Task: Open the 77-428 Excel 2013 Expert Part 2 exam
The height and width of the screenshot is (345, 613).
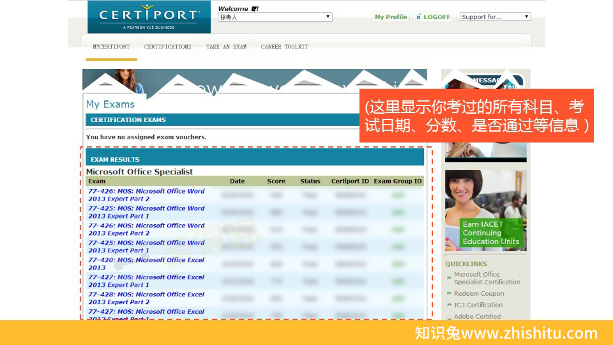Action: (146, 298)
